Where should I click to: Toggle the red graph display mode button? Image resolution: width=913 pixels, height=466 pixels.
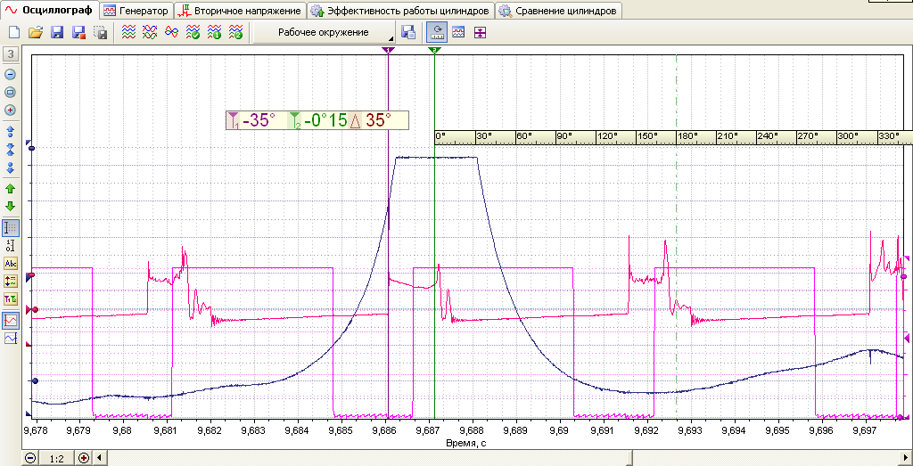11,320
